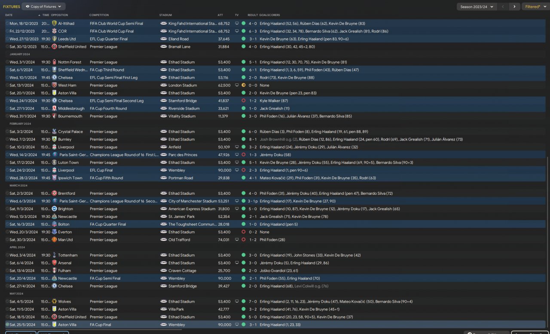Click the green win indicator in Burnley row
The height and width of the screenshot is (334, 550).
(244, 140)
